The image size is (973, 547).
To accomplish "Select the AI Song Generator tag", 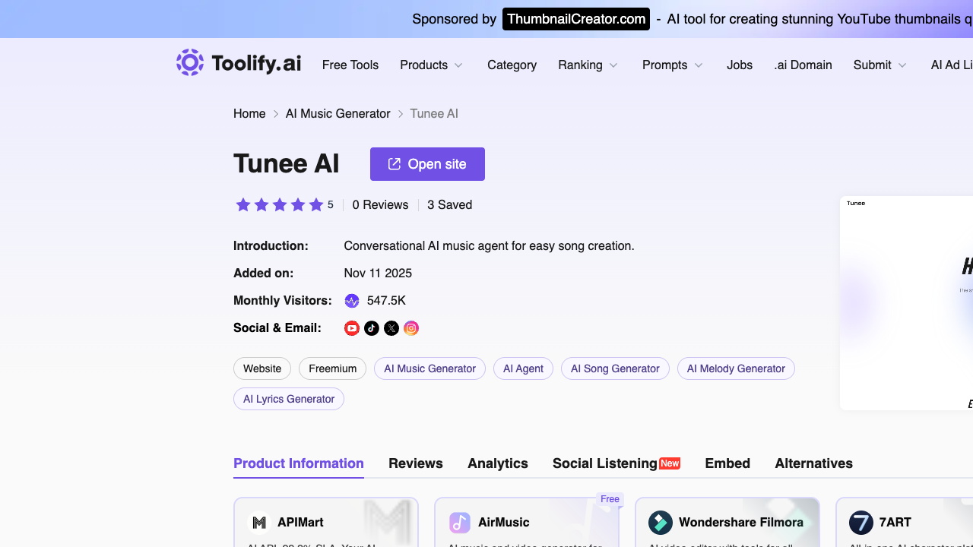I will click(615, 368).
